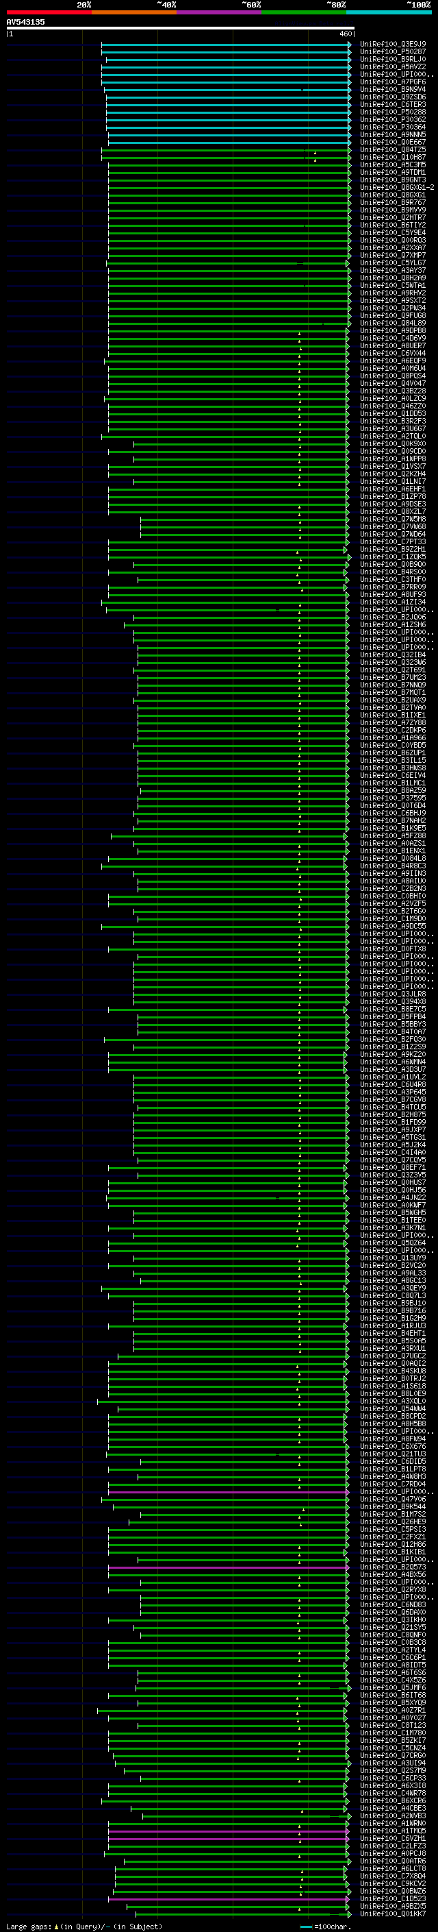Viewport: 438px width, 1932px height.
Task: Click the UniRef100_Q0E667 hit
Action: (x=393, y=142)
